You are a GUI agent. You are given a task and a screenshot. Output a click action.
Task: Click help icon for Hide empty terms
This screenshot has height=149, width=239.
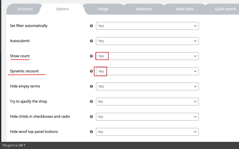tap(91, 86)
